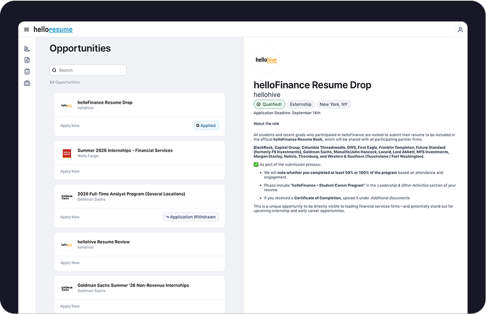Open 2026 Full-Time Analyst Program listing

click(x=131, y=194)
